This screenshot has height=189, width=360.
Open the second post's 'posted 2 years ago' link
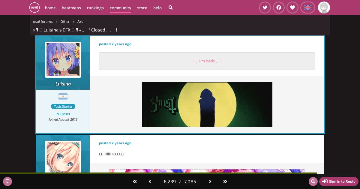coord(115,143)
